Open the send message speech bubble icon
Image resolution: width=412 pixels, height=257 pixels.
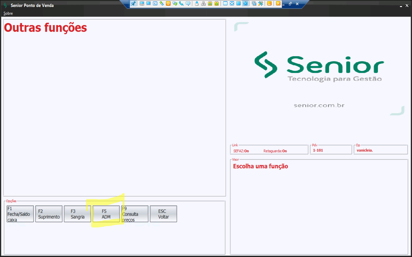(x=188, y=4)
